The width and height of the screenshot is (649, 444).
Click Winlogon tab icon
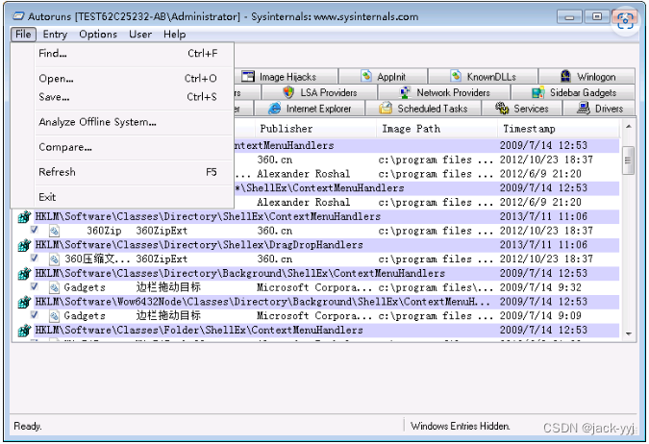[565, 76]
